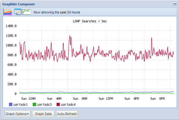Click the red usrtsdc4 legend swatch

click(x=58, y=105)
